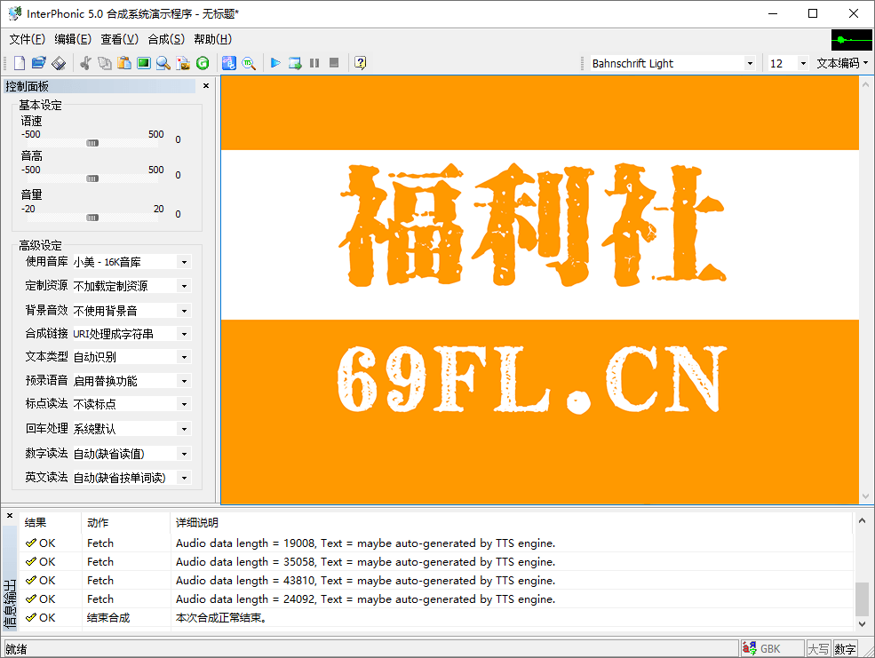Open the 文本编码 dropdown
The image size is (875, 658).
coord(842,64)
